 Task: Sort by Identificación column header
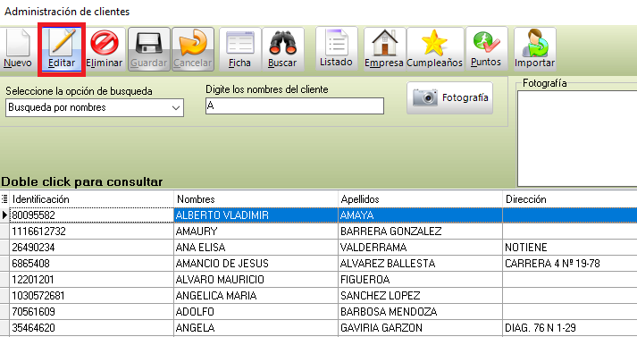91,199
